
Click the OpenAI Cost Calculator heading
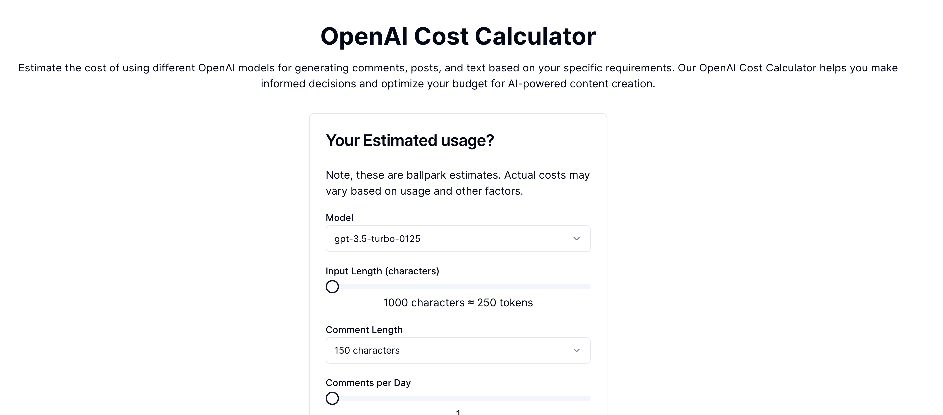pos(458,36)
